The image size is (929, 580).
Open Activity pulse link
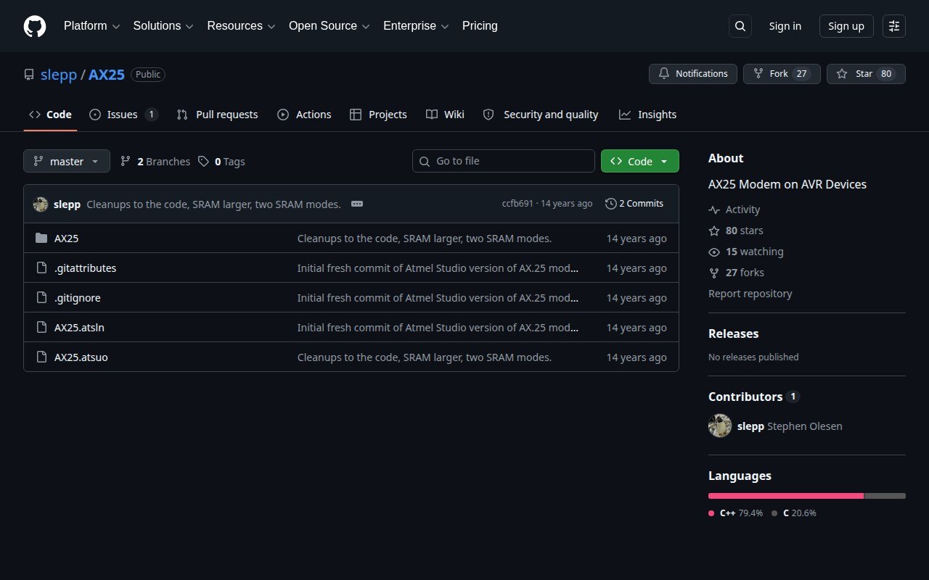734,210
